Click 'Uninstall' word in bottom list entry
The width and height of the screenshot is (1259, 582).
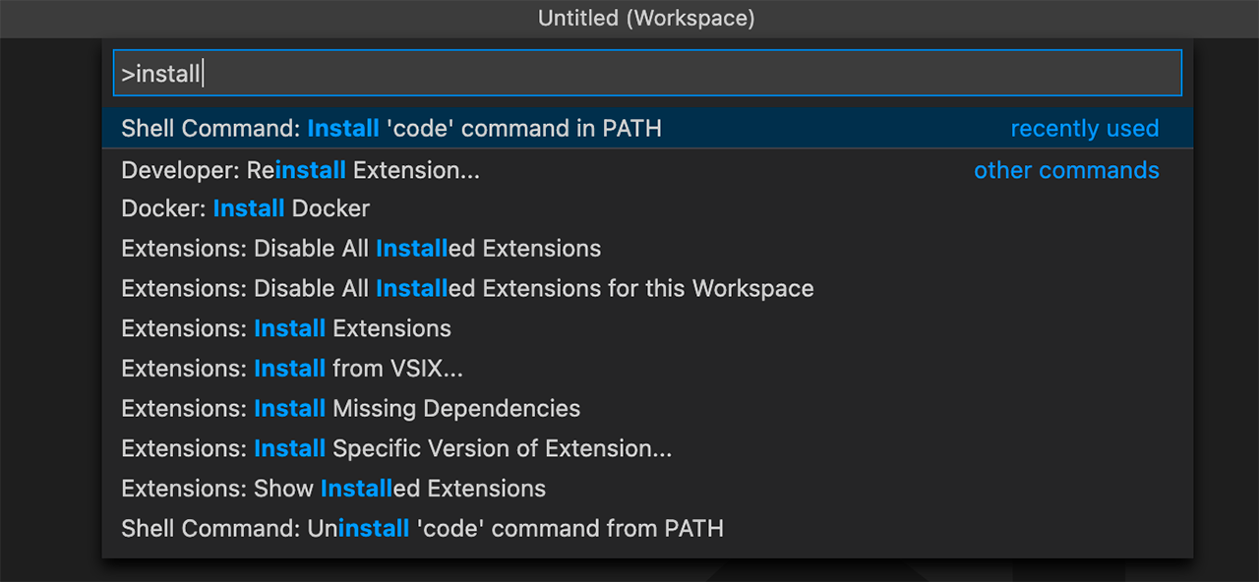coord(358,528)
